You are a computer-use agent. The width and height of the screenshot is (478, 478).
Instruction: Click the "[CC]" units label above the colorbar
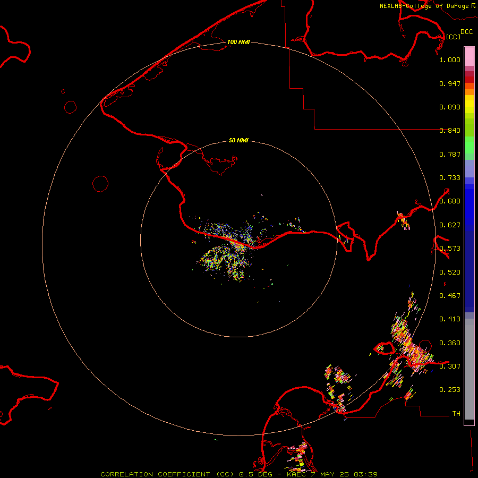click(x=453, y=37)
